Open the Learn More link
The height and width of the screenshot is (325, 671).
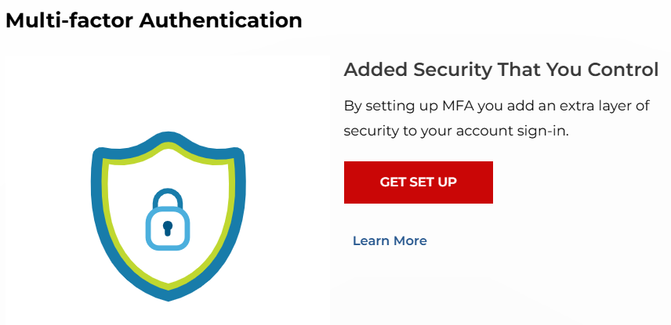[390, 240]
